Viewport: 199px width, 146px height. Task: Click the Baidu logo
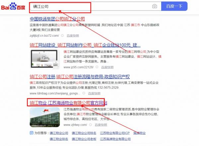click(x=13, y=6)
